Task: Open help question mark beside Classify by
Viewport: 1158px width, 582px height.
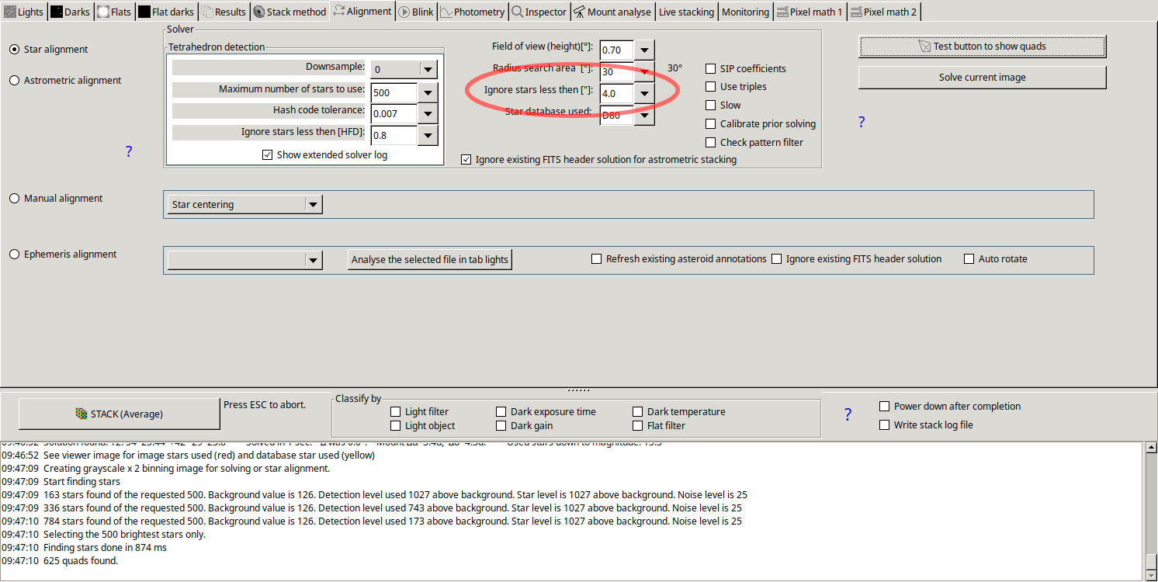Action: [x=848, y=414]
